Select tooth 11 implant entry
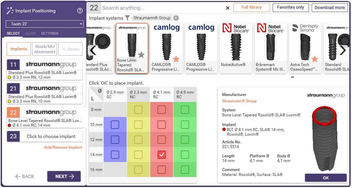Image resolution: width=352 pixels, height=188 pixels. (x=45, y=69)
